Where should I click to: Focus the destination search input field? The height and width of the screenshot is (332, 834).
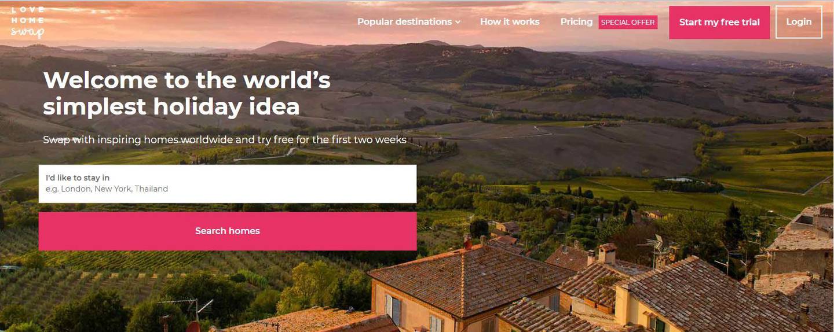pos(228,184)
